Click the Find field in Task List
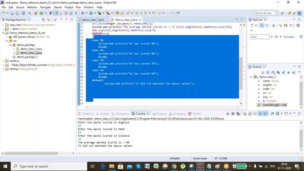This screenshot has height=171, width=304. pyautogui.click(x=260, y=37)
